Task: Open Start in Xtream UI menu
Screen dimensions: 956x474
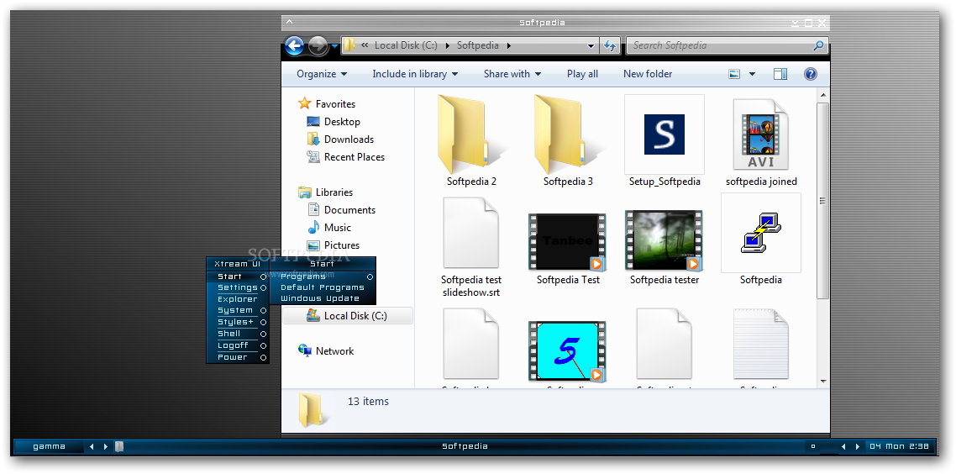Action: click(x=237, y=276)
